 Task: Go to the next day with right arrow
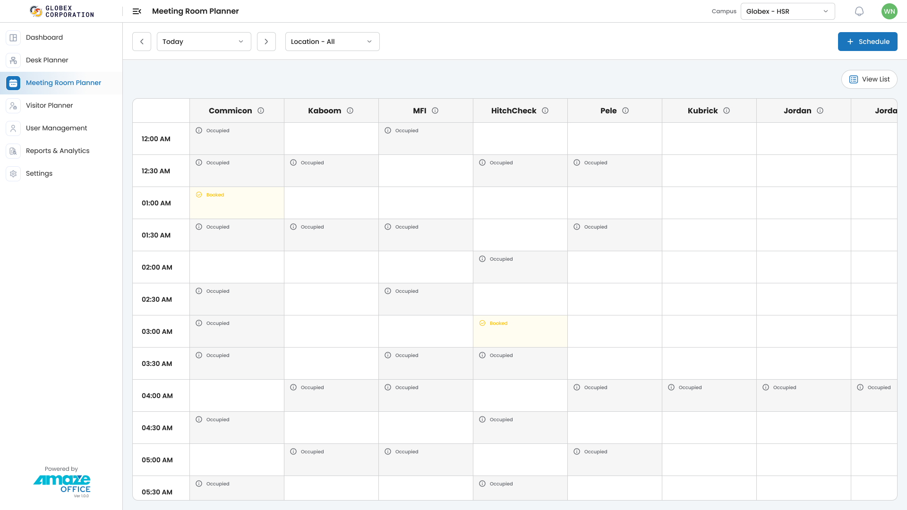266,42
